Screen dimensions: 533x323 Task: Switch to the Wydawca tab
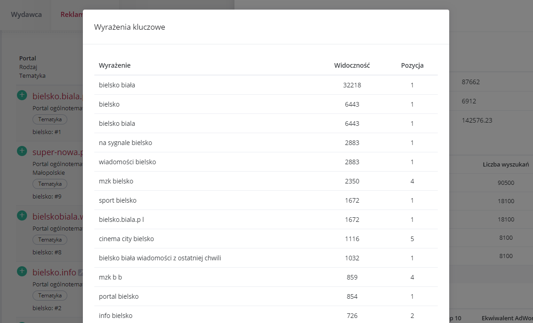coord(26,15)
